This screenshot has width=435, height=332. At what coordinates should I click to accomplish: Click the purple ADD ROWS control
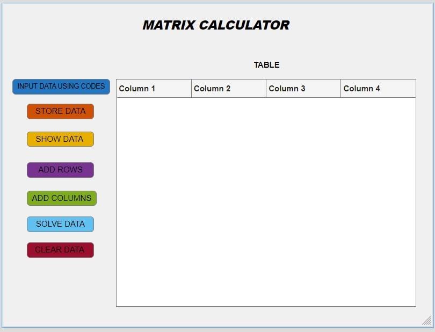click(x=60, y=170)
